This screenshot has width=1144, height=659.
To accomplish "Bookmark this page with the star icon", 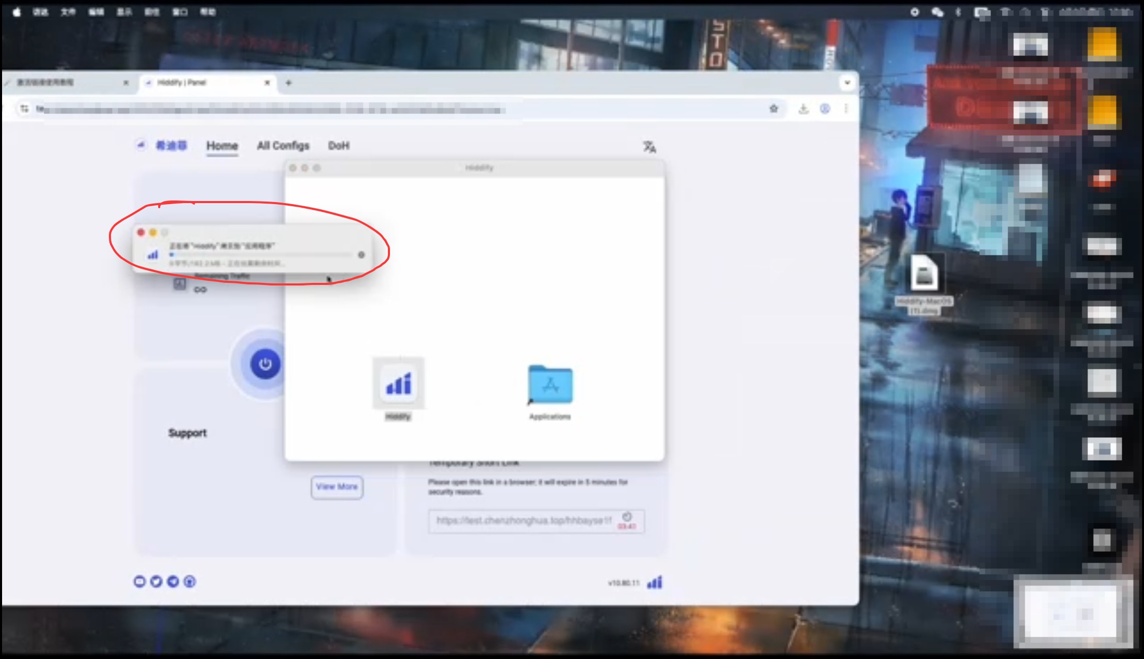I will [x=774, y=109].
